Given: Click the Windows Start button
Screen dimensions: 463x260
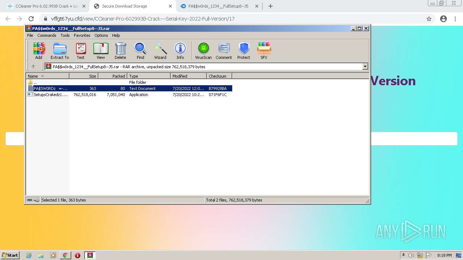Looking at the screenshot, I should 10,255.
